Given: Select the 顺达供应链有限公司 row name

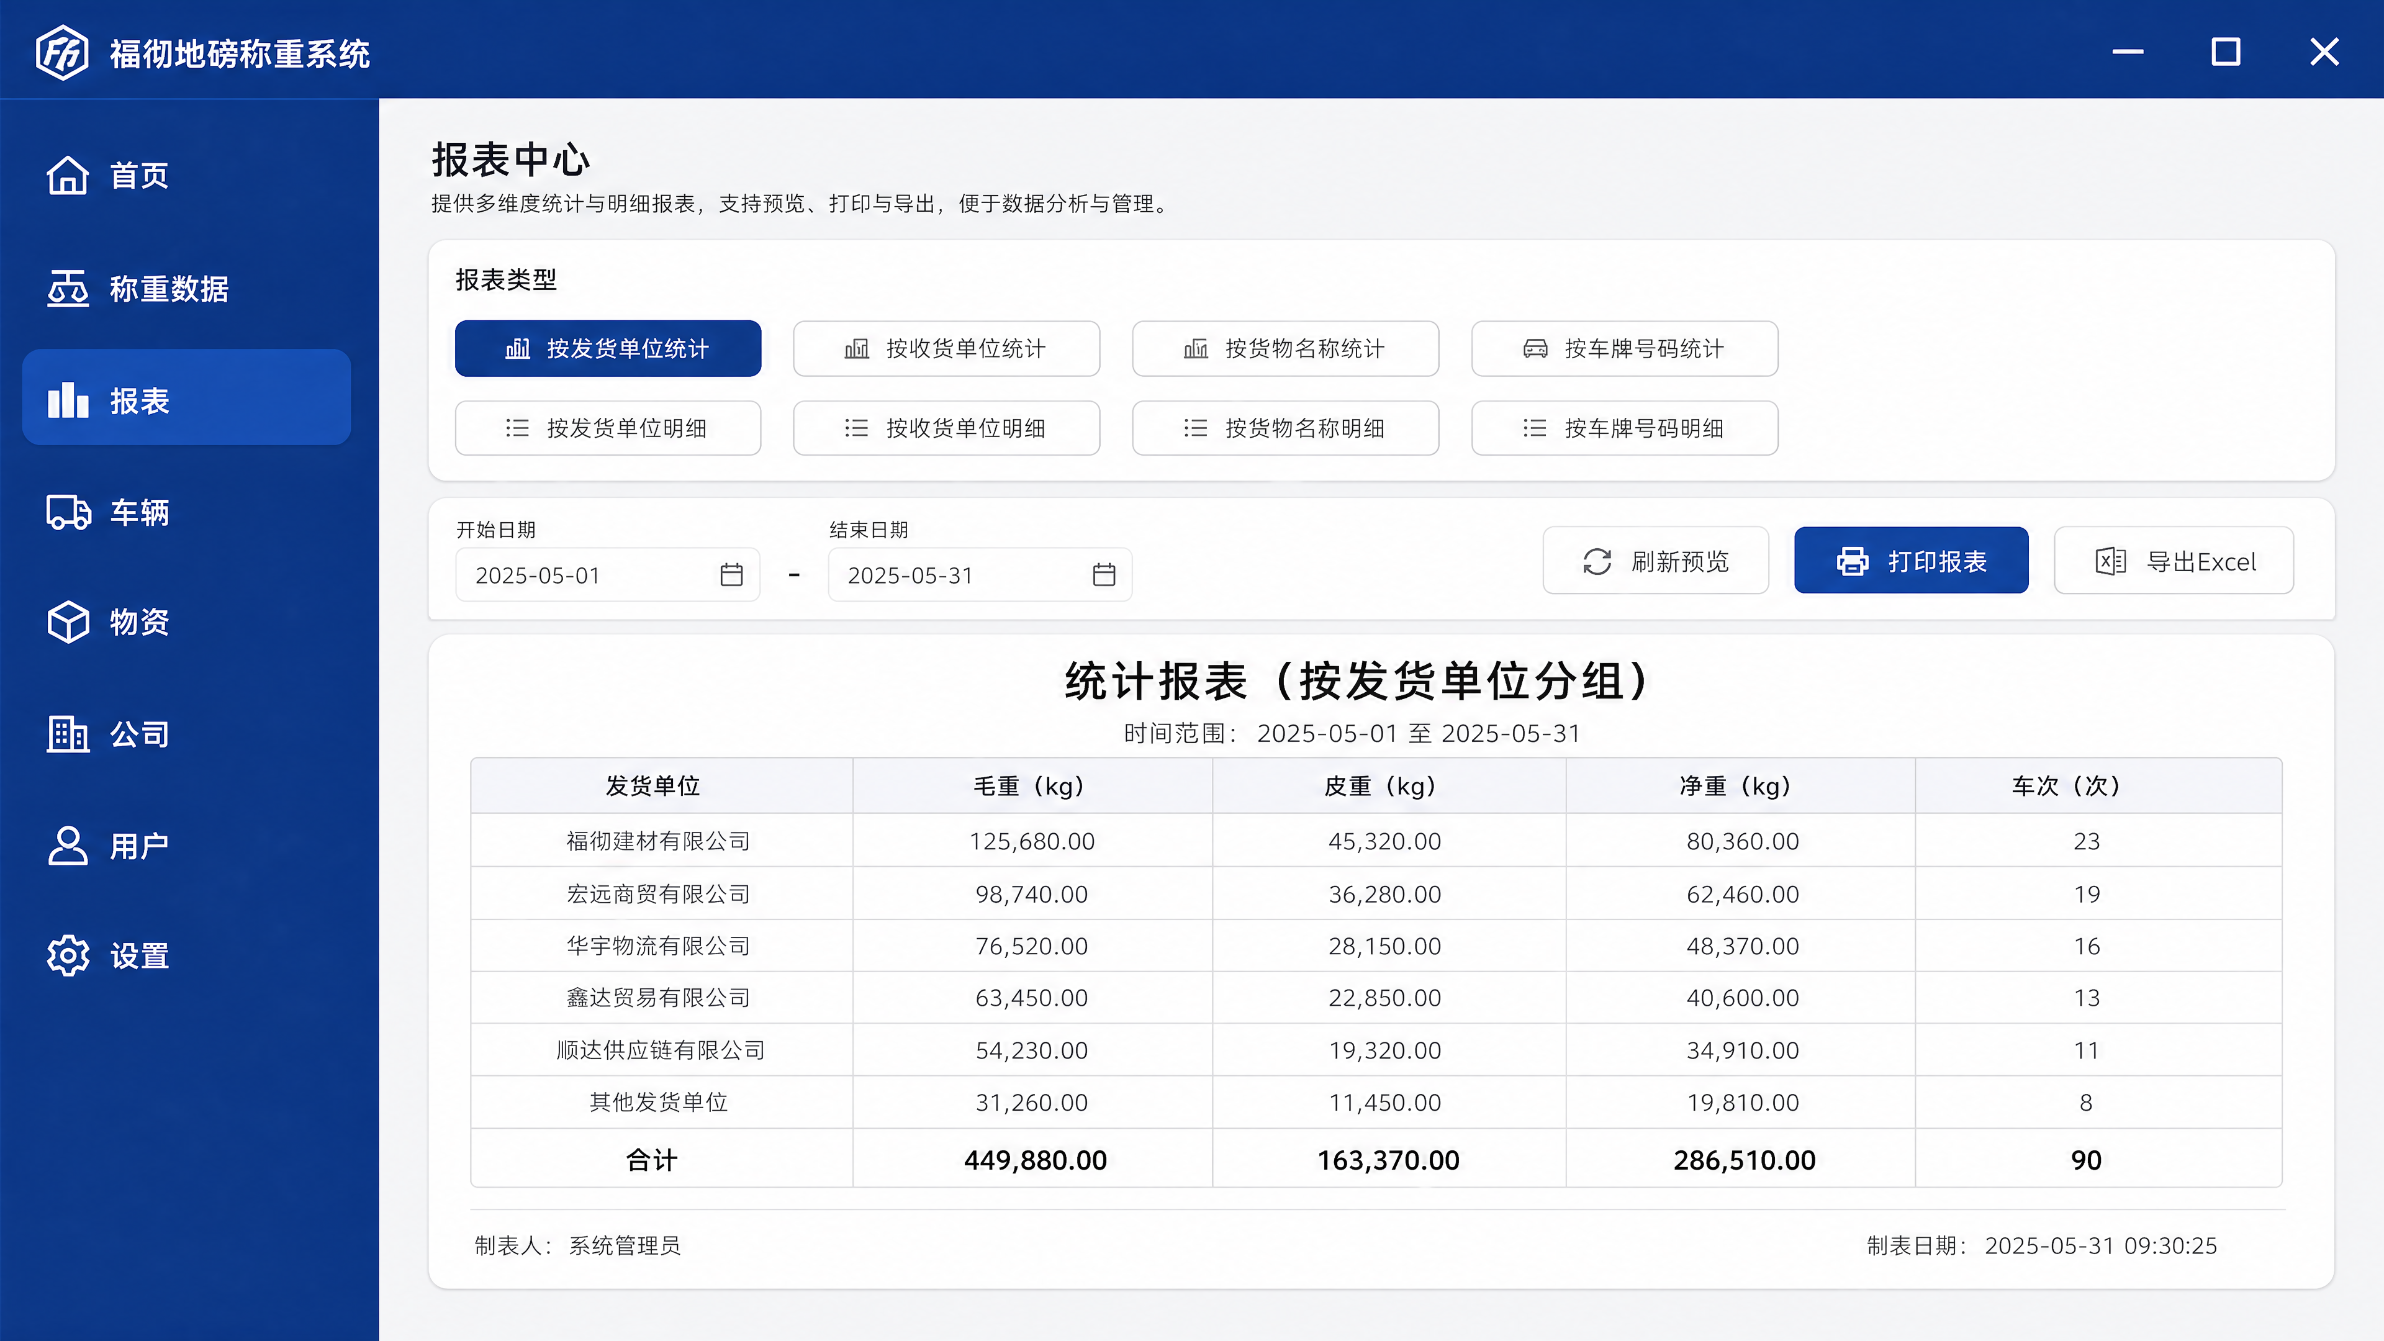Looking at the screenshot, I should [661, 1049].
